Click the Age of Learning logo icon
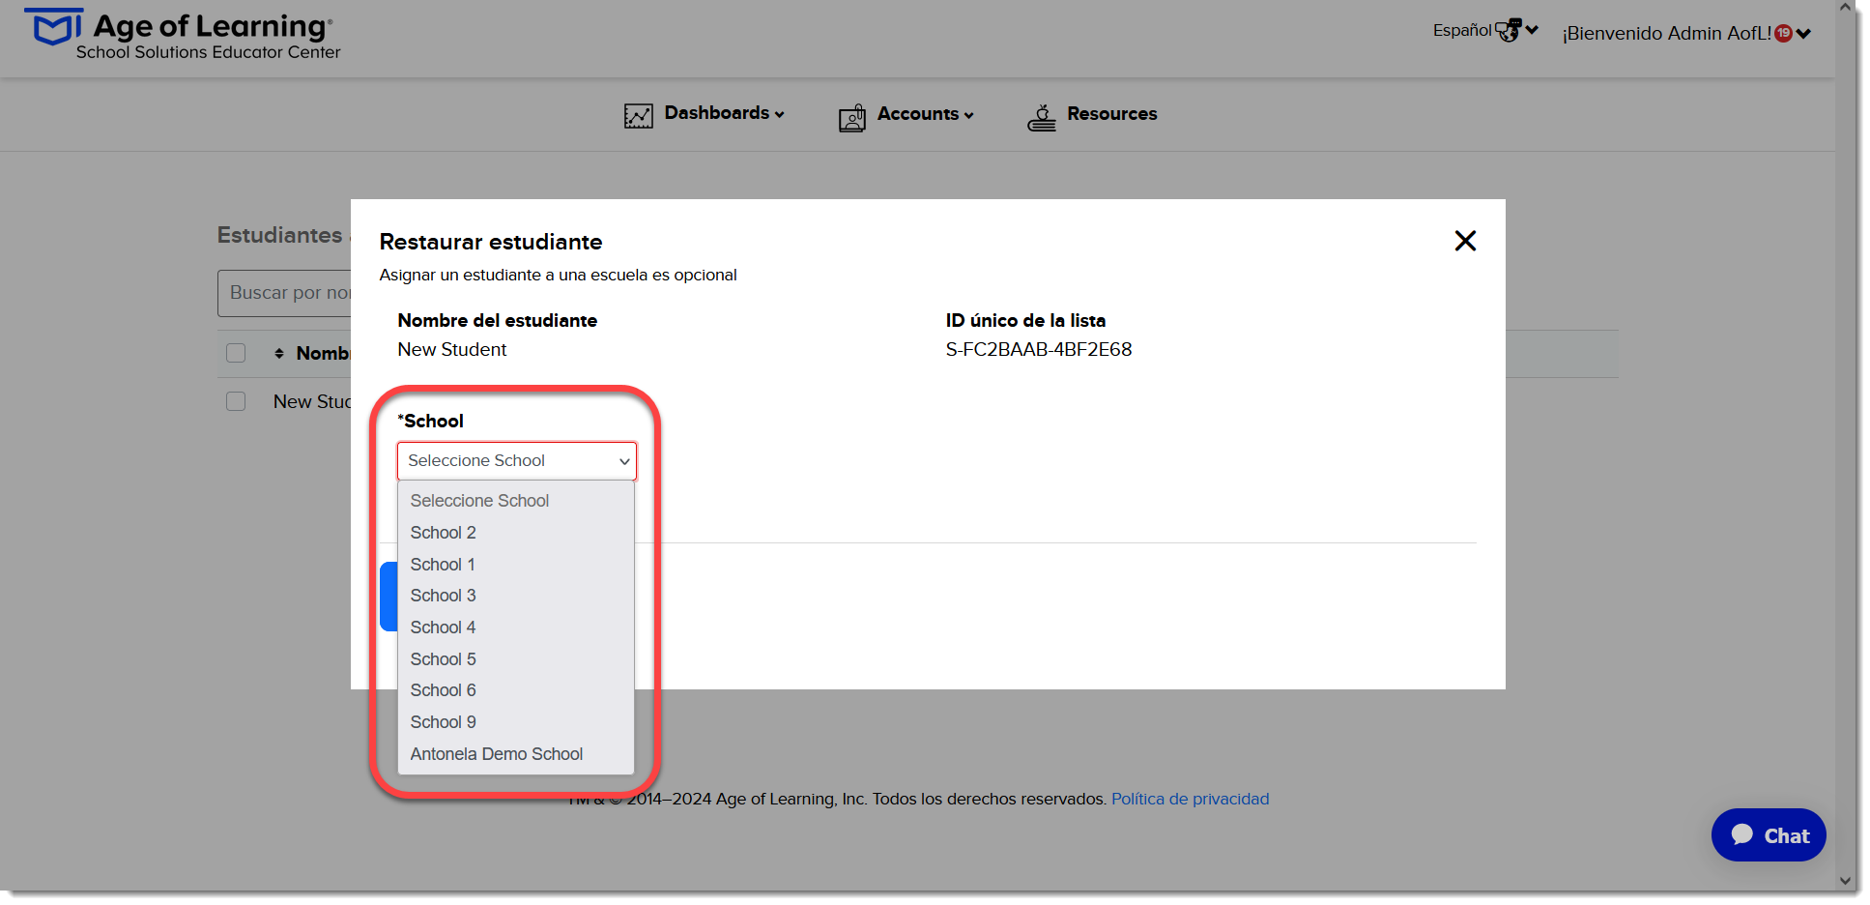Viewport: 1870px width, 905px height. tap(56, 27)
